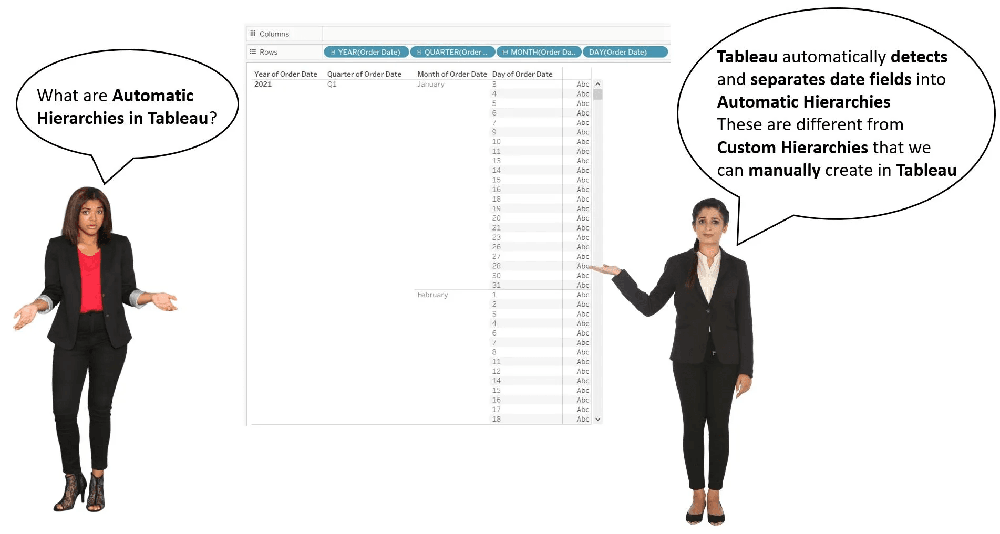Click the Day of Order Date header

522,74
